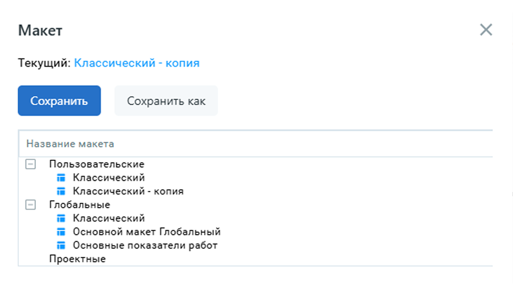The image size is (513, 296).
Task: Collapse the Пользовательские group
Action: click(x=30, y=164)
